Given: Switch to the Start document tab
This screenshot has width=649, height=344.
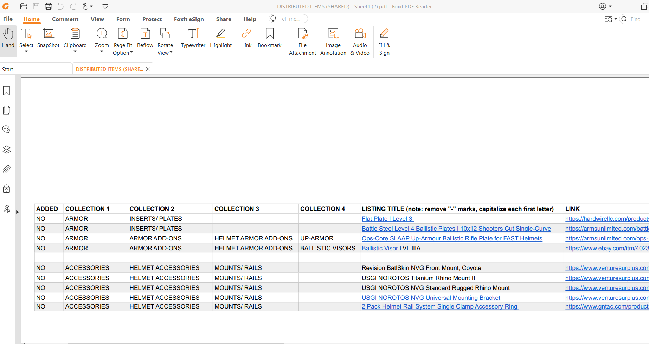Looking at the screenshot, I should tap(36, 69).
